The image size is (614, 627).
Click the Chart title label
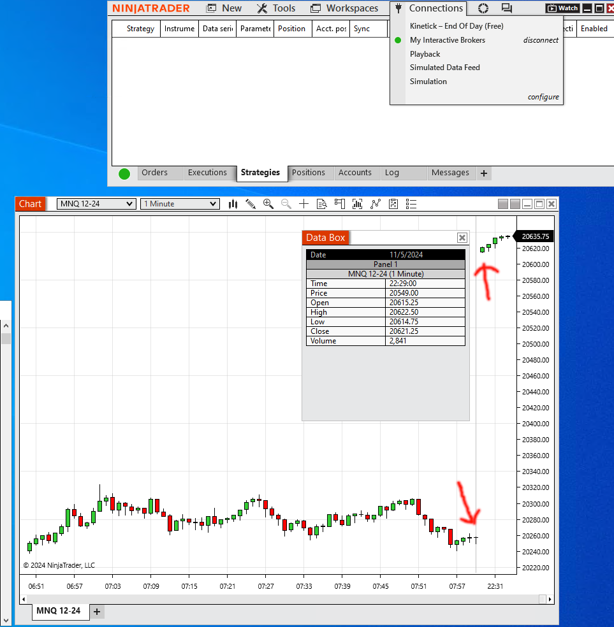31,204
